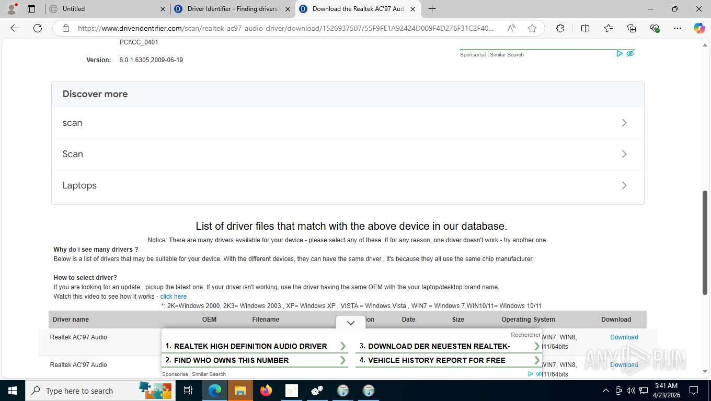Expand the lowercase 'scan' discover row
This screenshot has width=711, height=401.
click(x=348, y=123)
